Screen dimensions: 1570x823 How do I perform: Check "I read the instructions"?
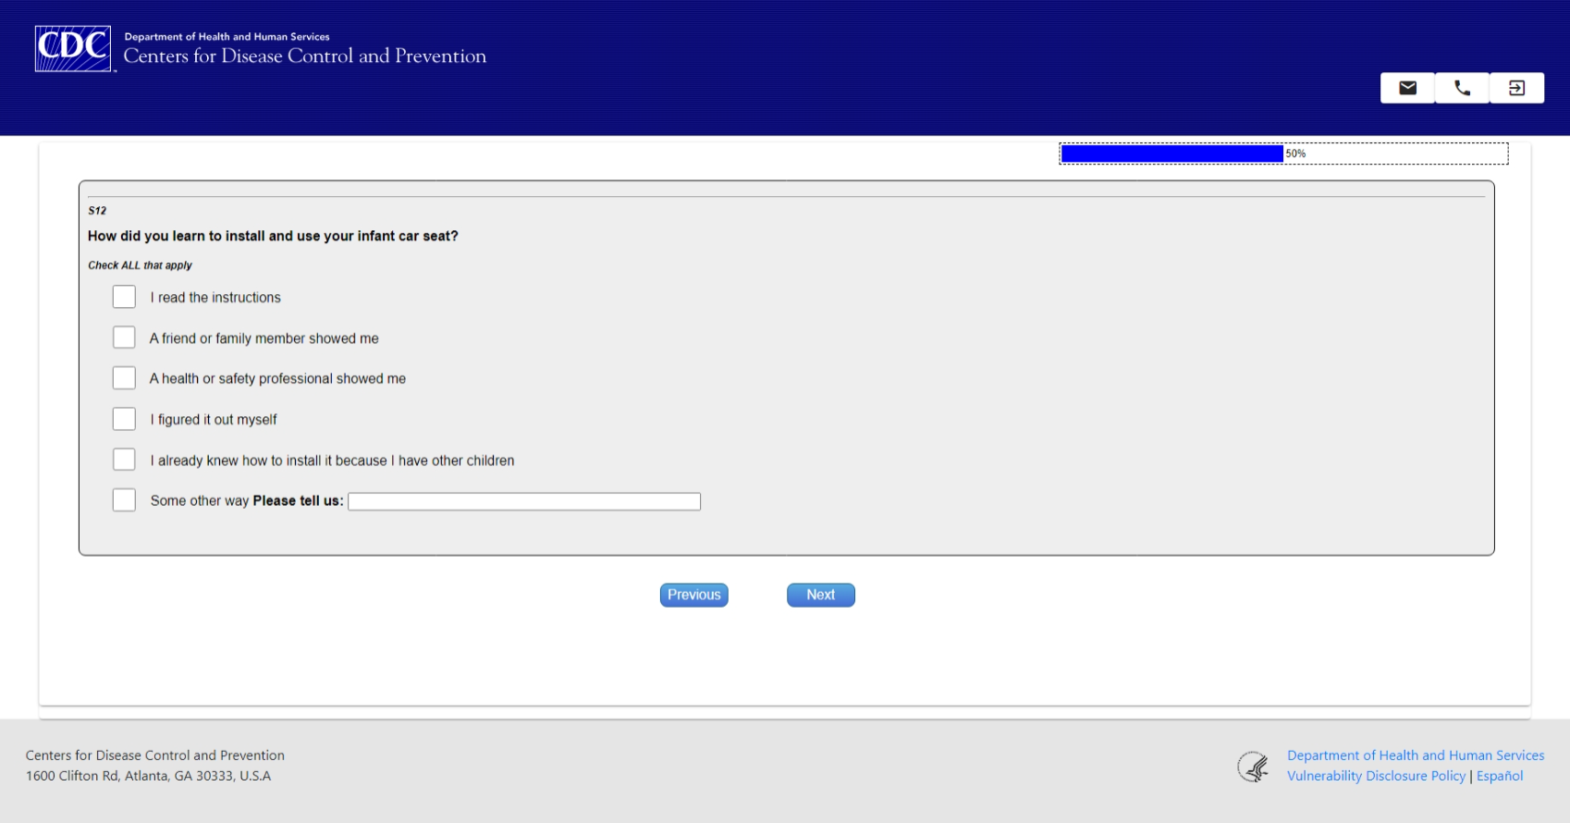[x=124, y=297]
